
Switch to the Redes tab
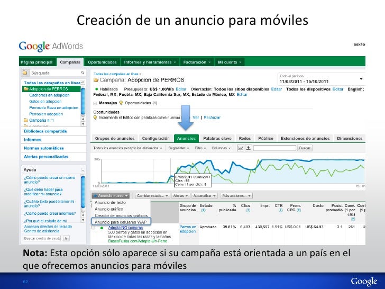(244, 138)
